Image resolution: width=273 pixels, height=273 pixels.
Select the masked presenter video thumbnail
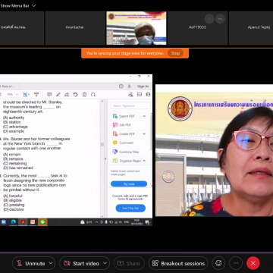[x=136, y=28]
